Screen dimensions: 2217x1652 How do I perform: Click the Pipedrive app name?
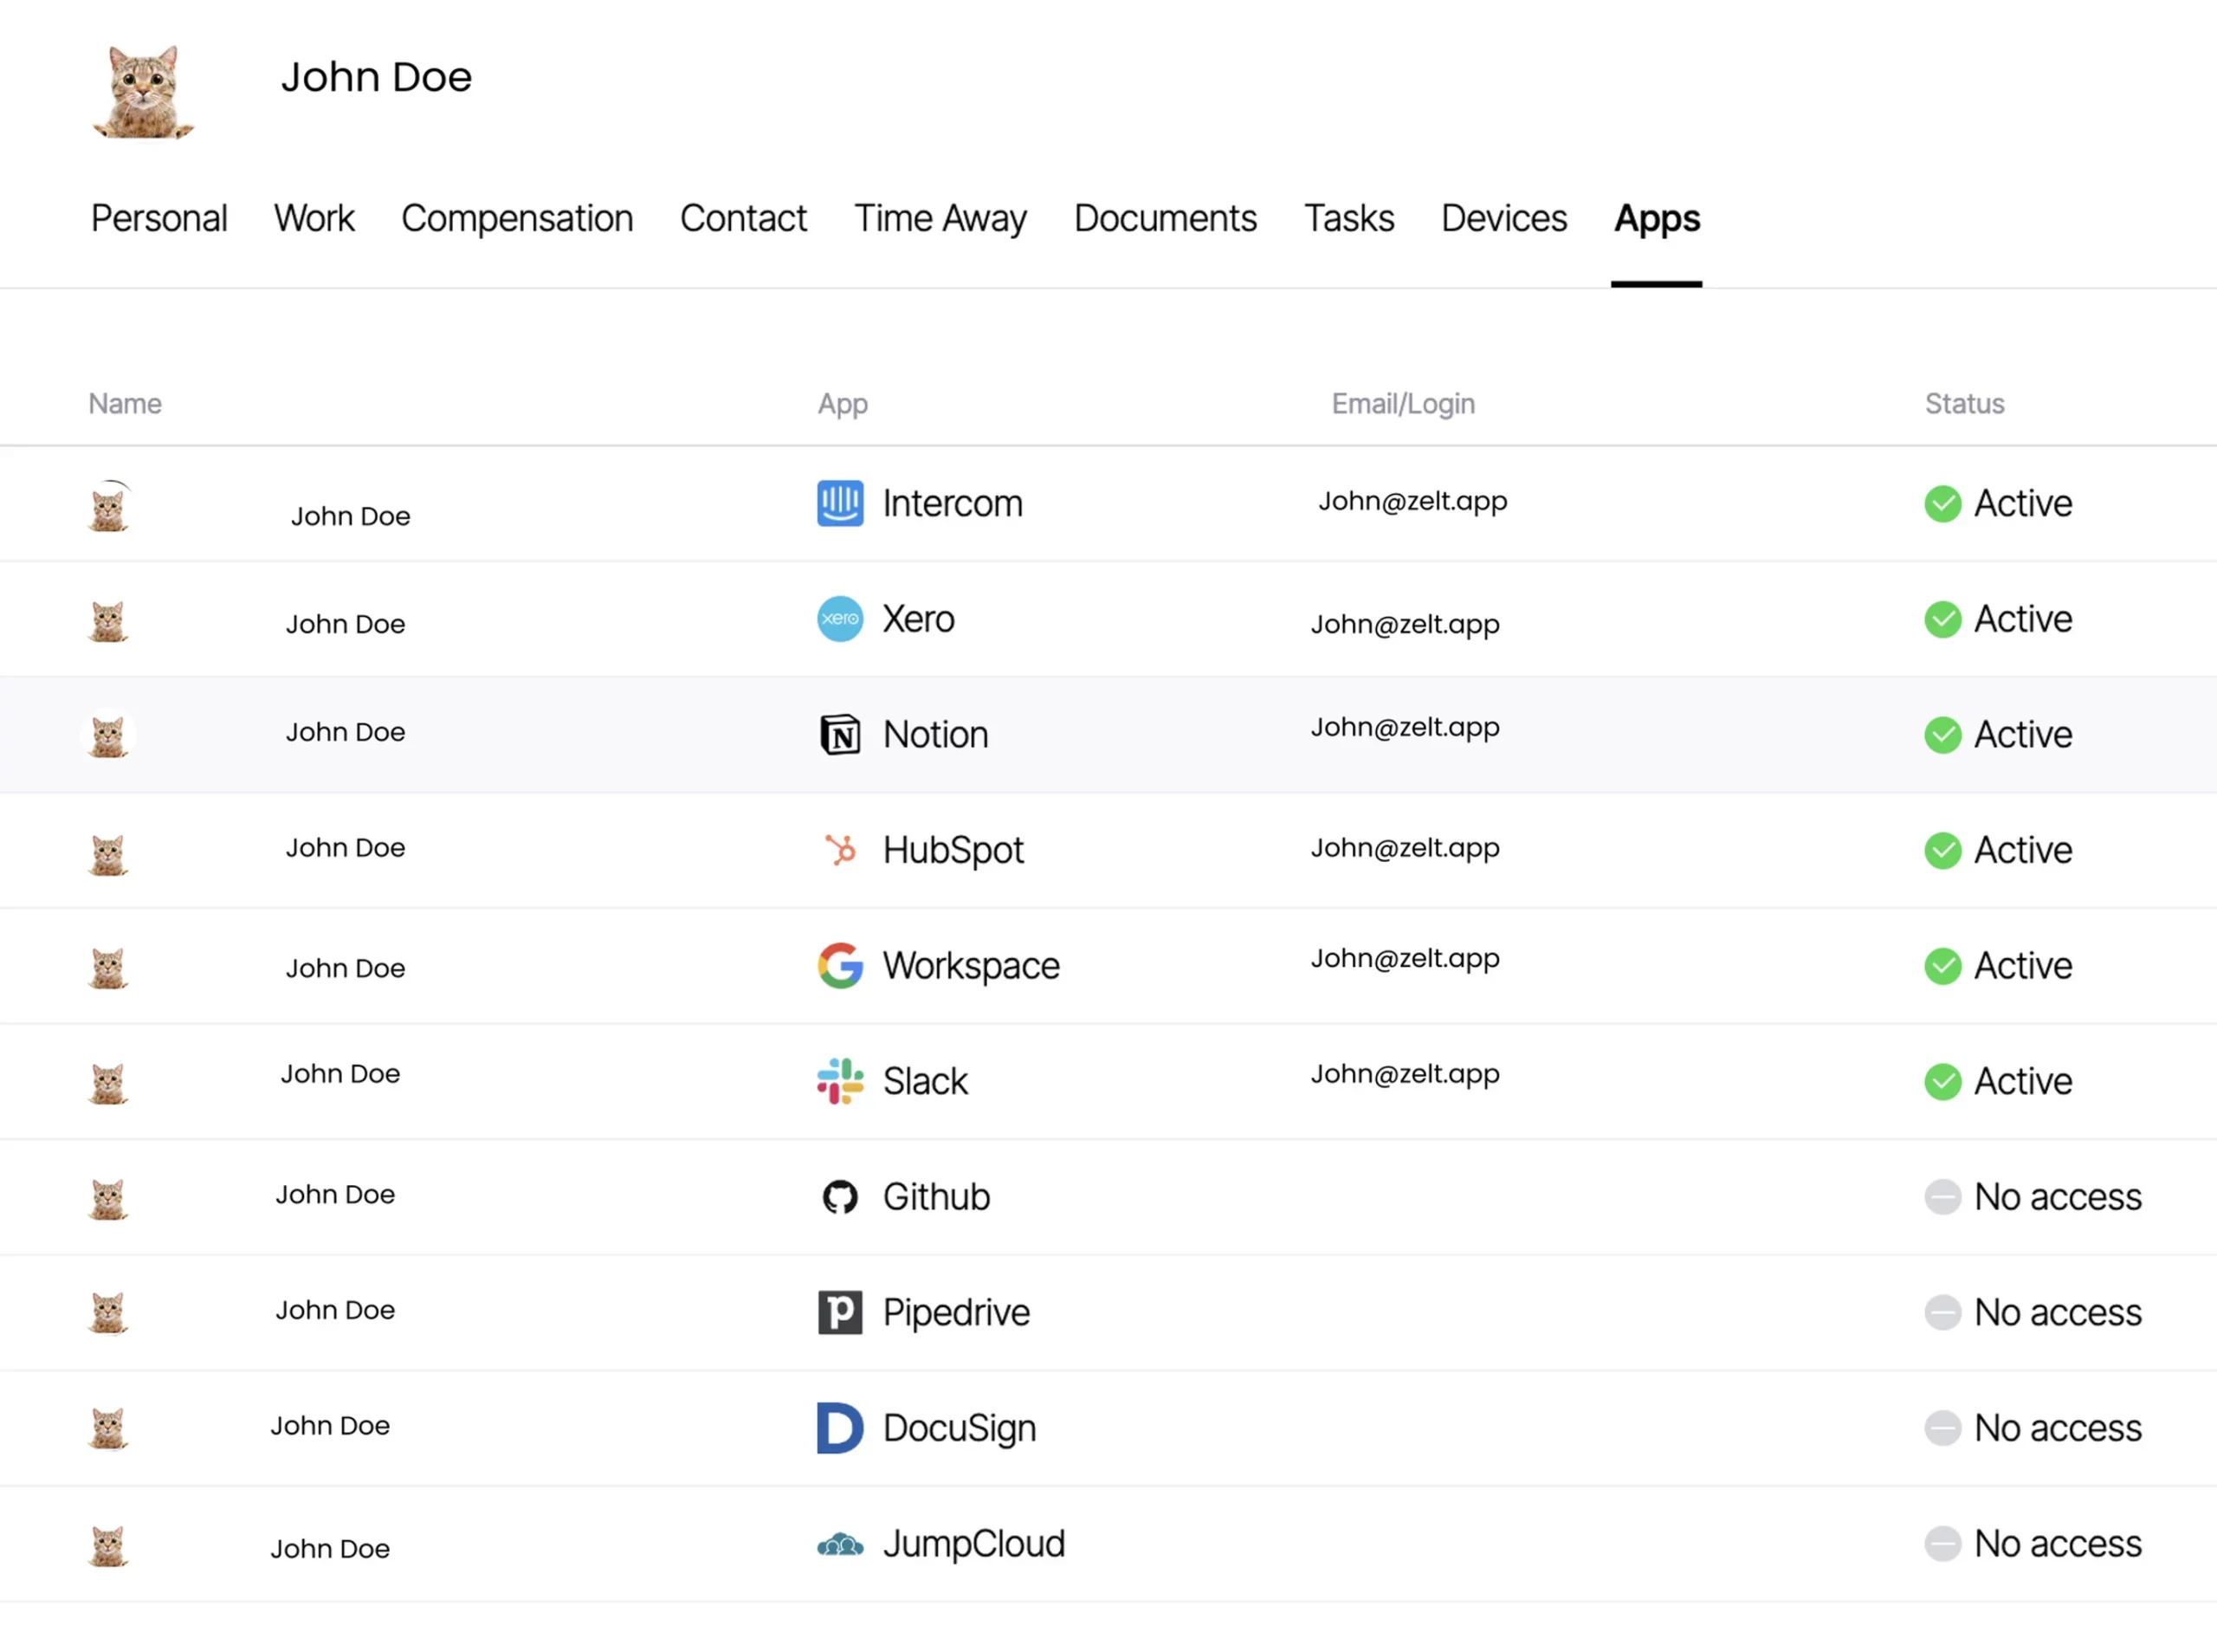pyautogui.click(x=955, y=1313)
